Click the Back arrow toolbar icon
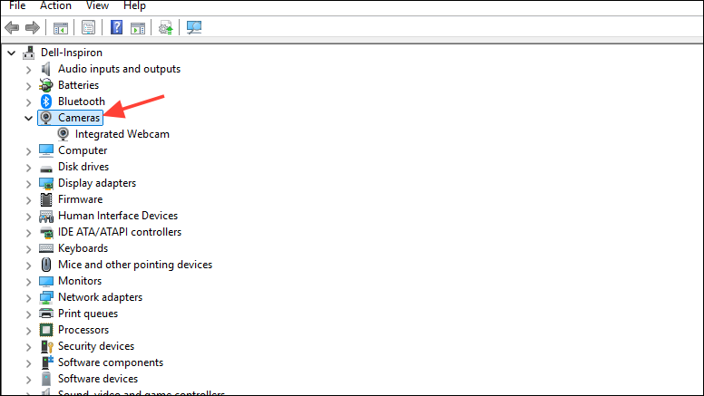The image size is (704, 396). 12,28
